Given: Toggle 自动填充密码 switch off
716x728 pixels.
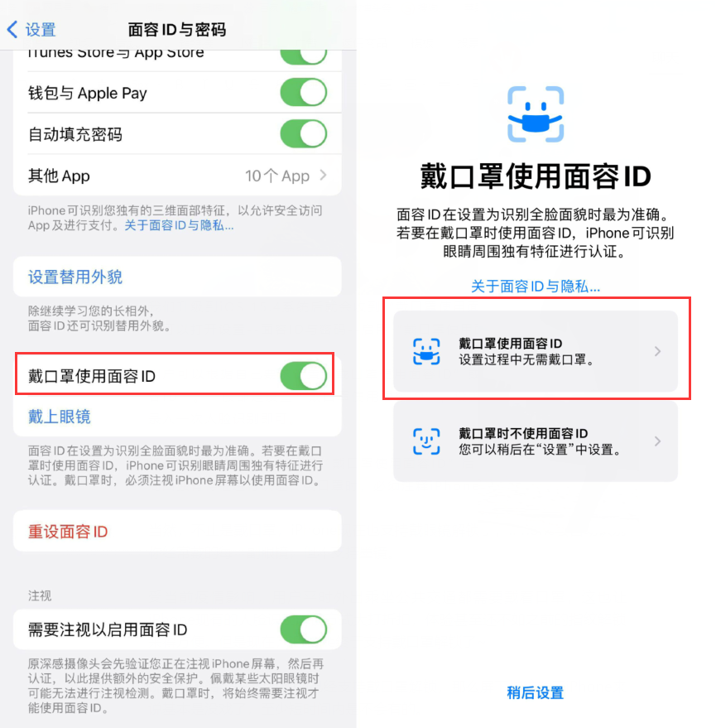Looking at the screenshot, I should click(304, 133).
